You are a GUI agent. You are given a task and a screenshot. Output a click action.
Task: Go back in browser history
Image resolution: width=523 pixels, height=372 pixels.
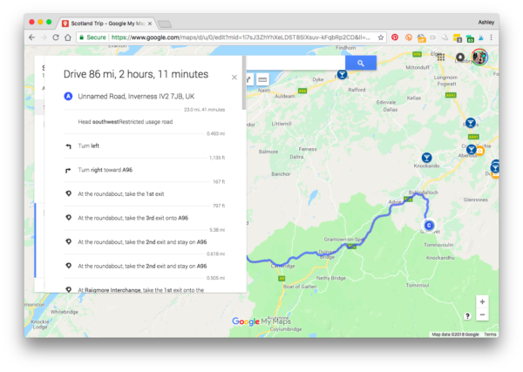[31, 37]
